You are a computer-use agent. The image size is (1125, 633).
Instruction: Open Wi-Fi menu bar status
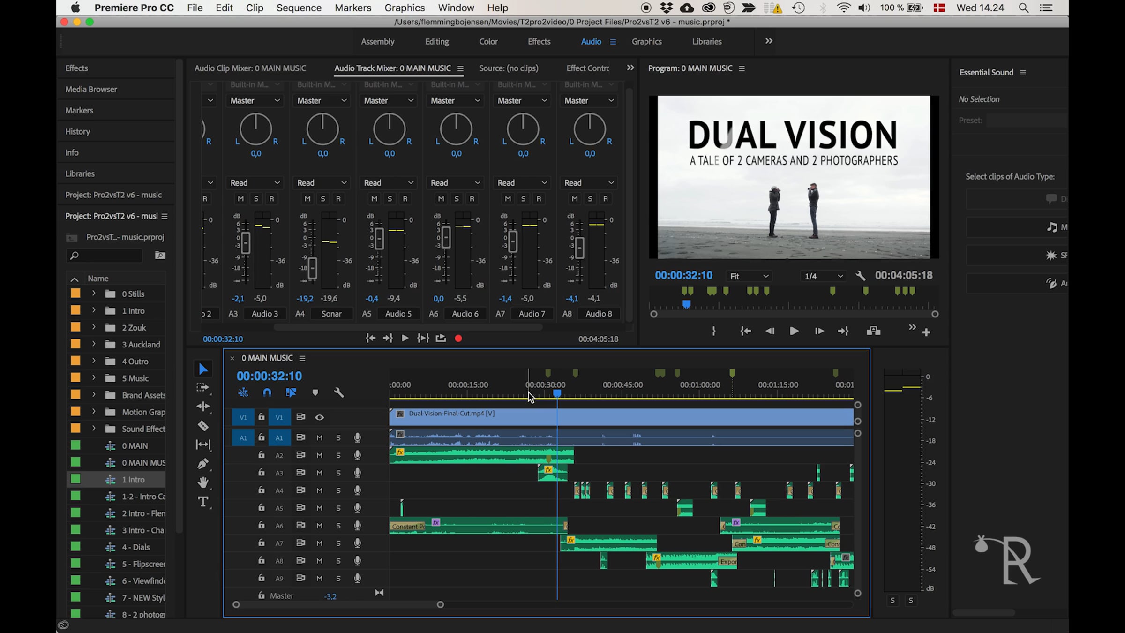[x=843, y=8]
